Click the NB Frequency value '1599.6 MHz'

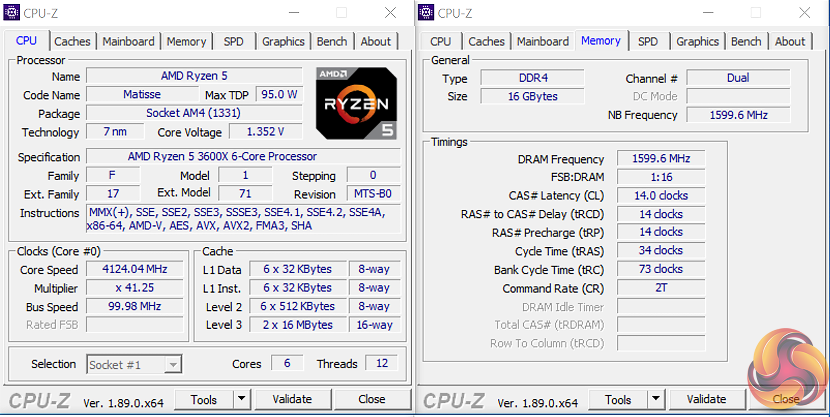coord(738,115)
